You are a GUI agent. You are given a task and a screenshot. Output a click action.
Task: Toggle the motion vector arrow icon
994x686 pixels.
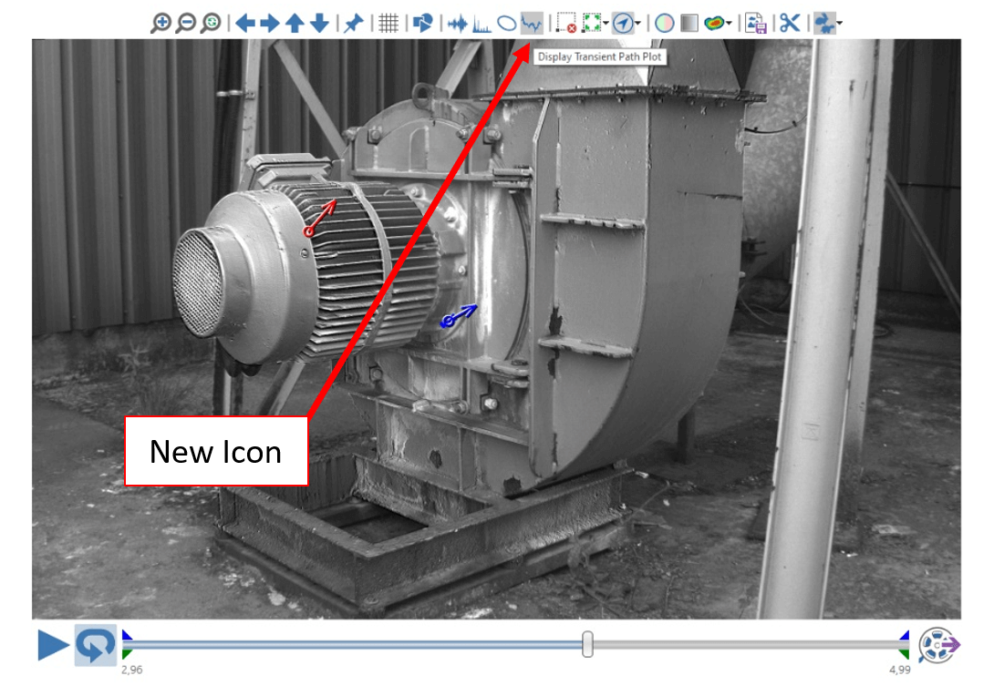[x=623, y=24]
